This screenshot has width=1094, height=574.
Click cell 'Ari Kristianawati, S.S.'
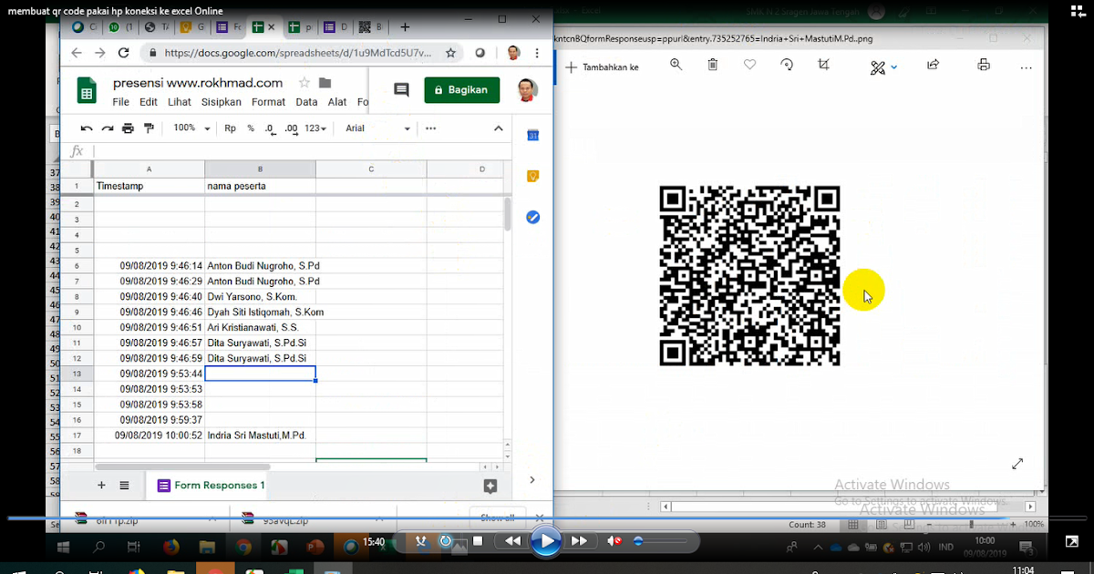[x=260, y=327]
